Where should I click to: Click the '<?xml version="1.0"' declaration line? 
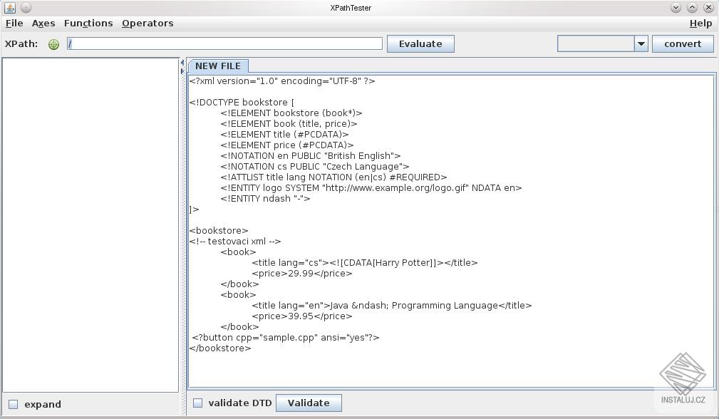tap(282, 81)
